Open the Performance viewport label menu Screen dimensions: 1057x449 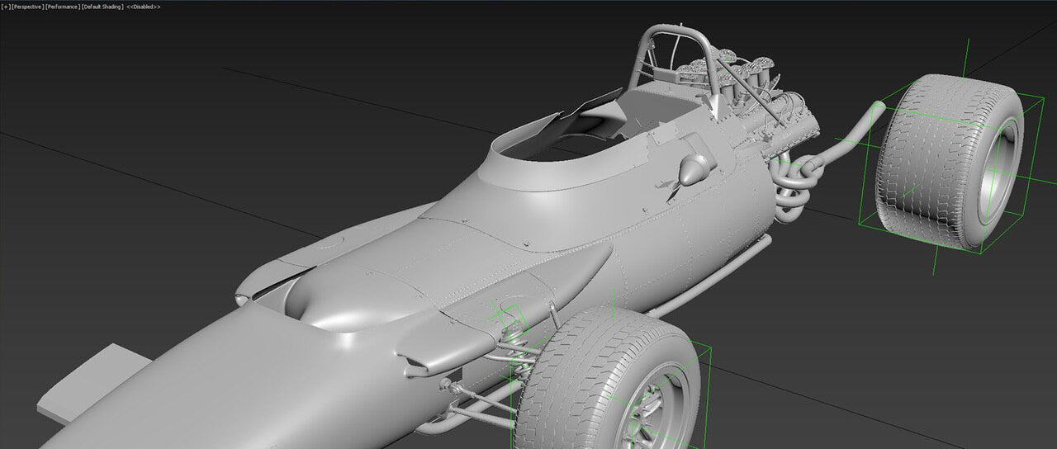(63, 7)
